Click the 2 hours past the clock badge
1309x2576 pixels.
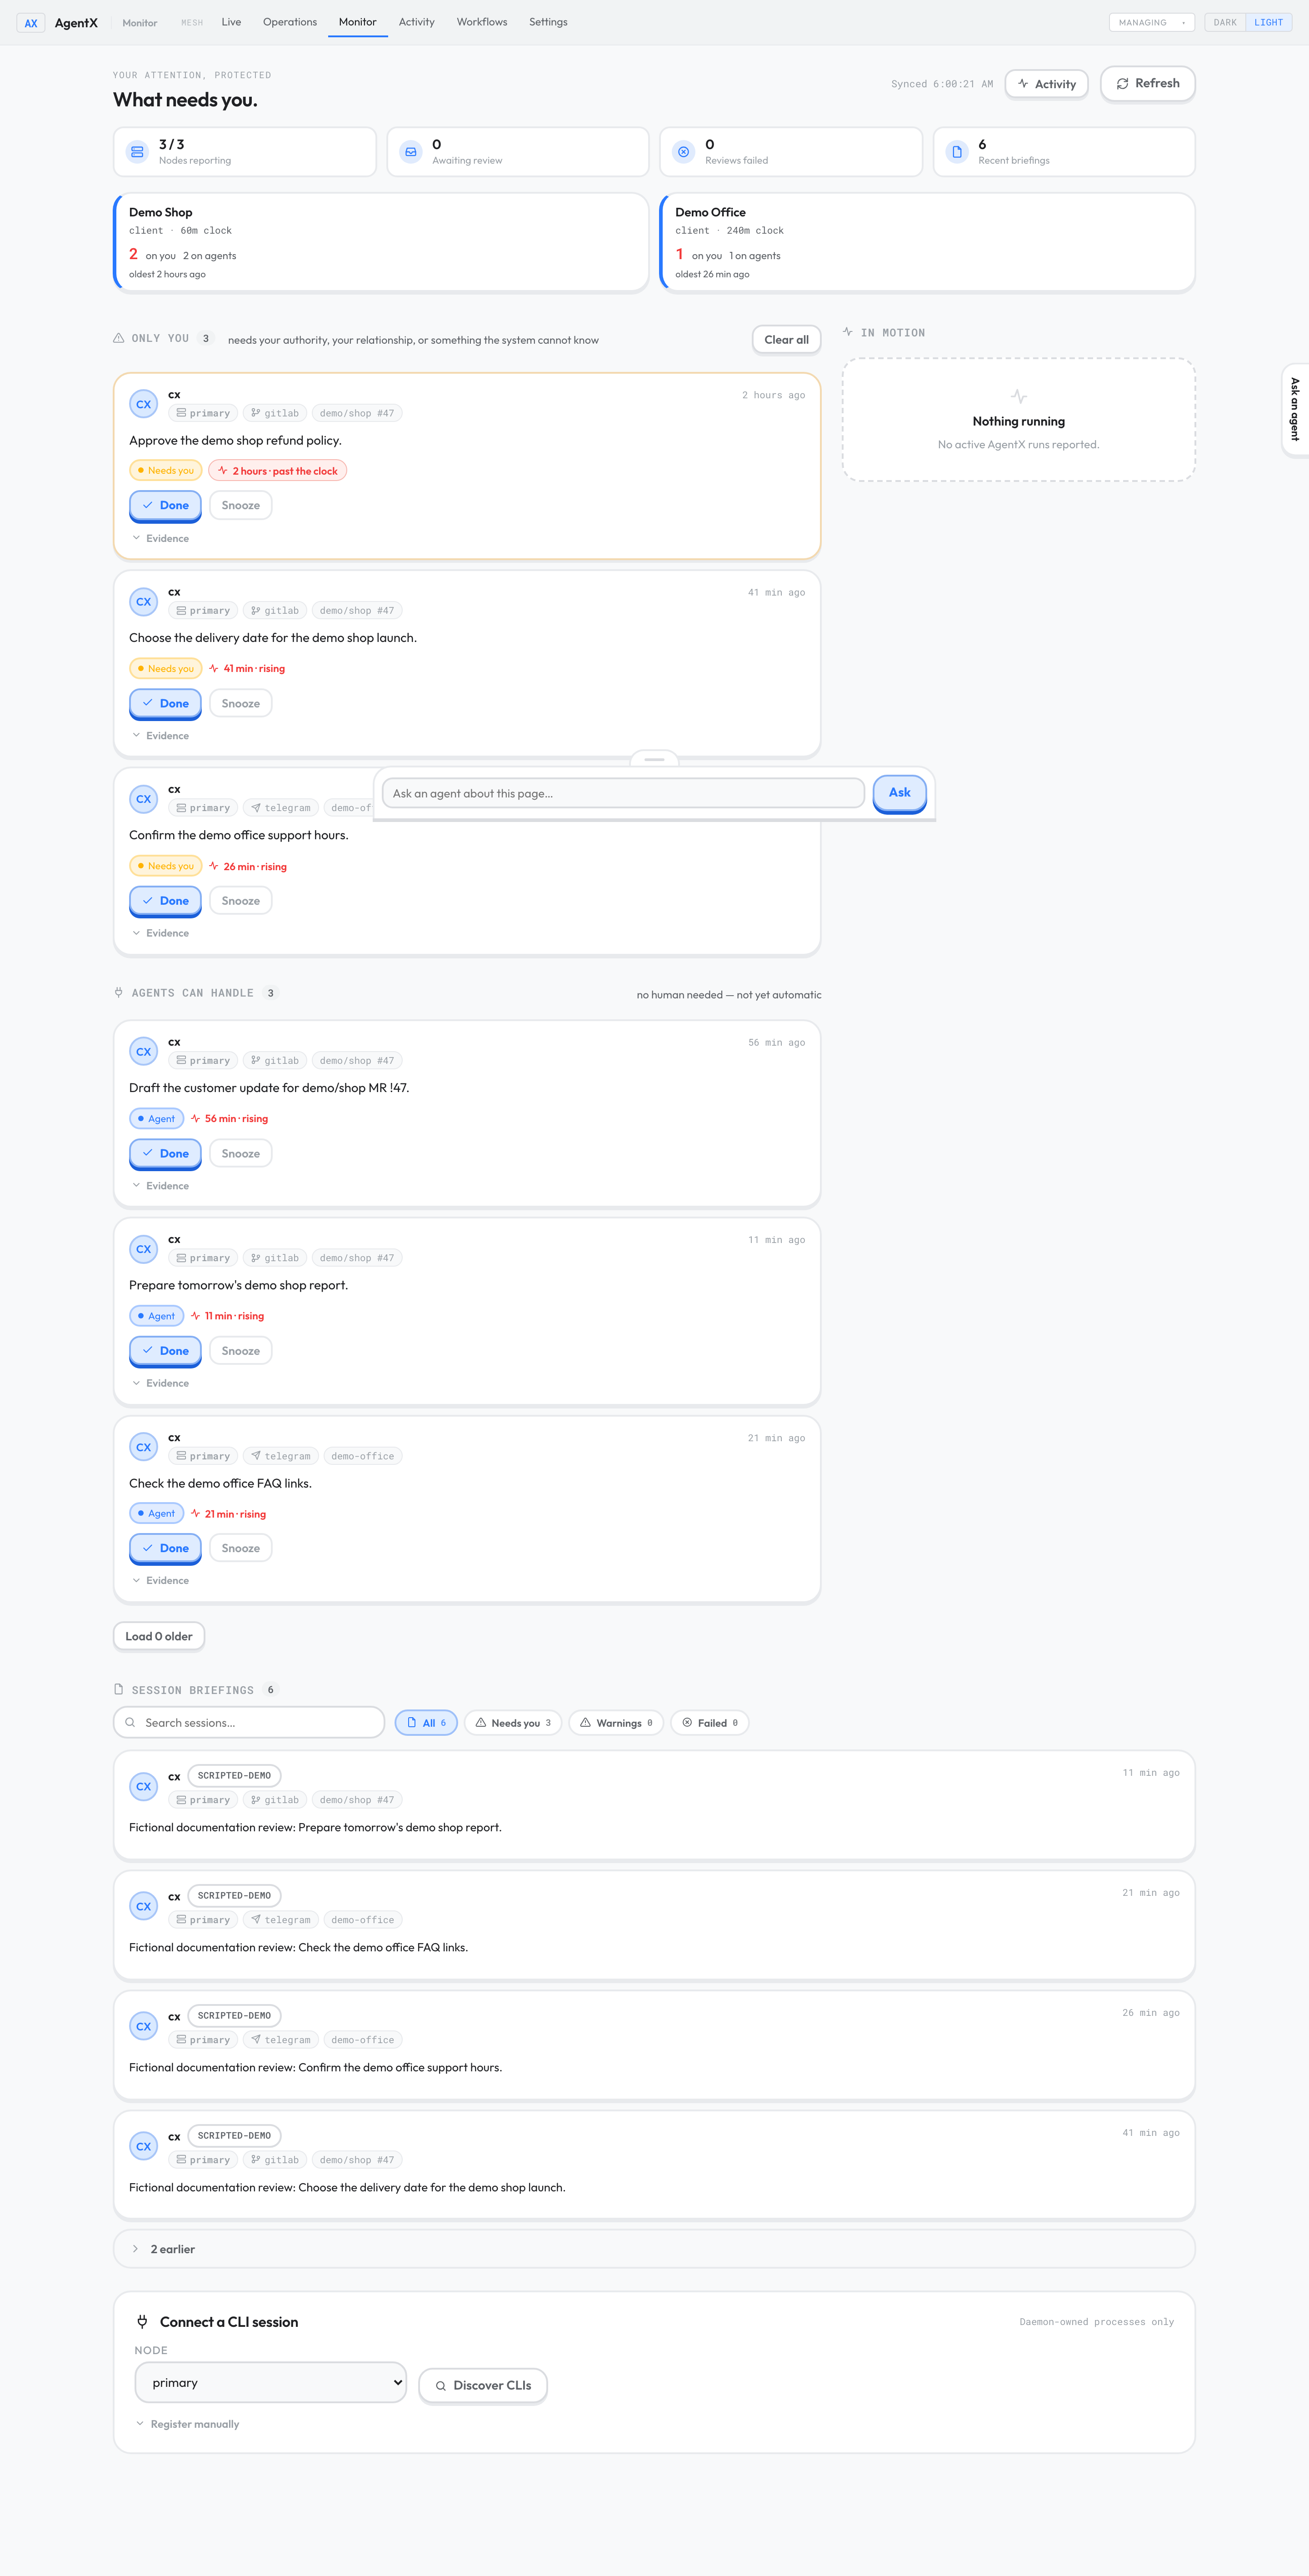pyautogui.click(x=278, y=471)
